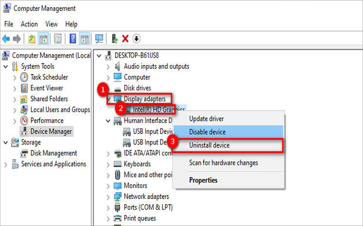Click the Update driver toolbar icon
This screenshot has width=363, height=226.
[115, 38]
